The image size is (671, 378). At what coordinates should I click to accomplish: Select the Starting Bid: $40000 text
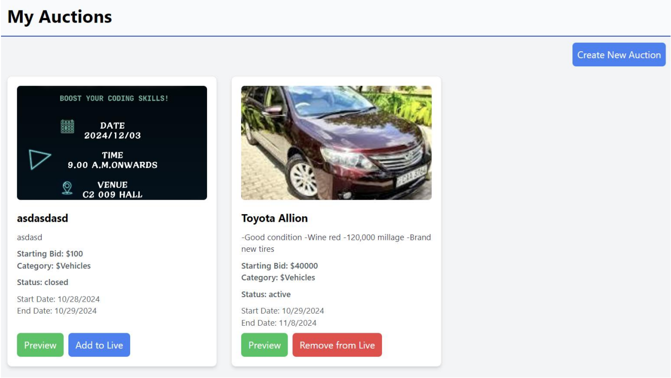[279, 266]
